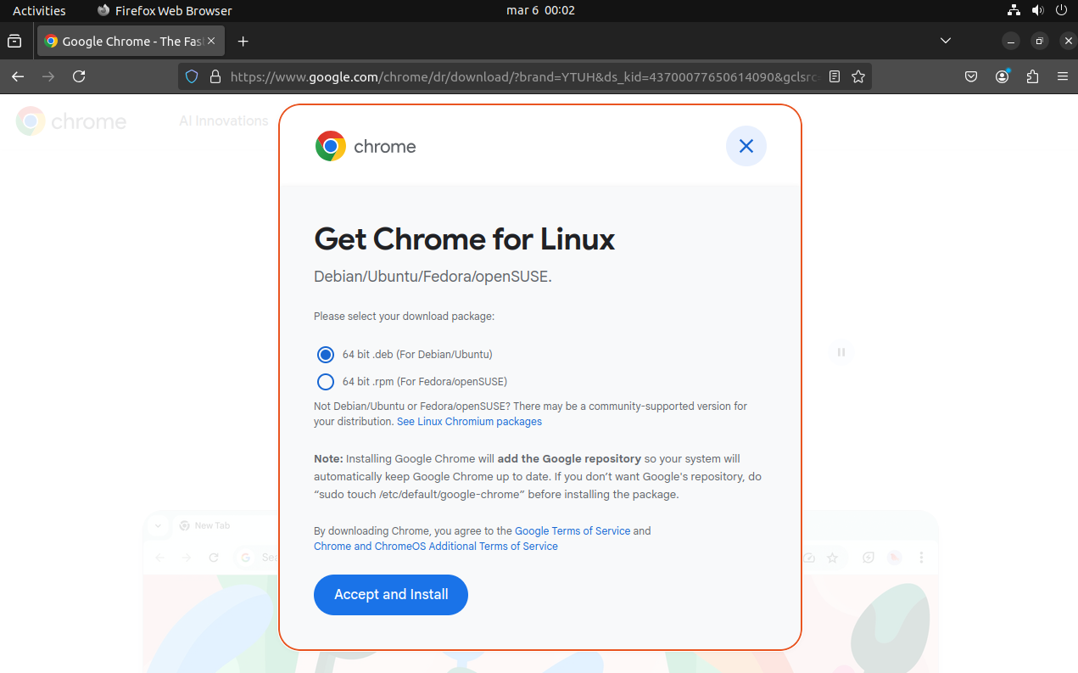Open the Firefox application hamburger menu
Screen dimensions: 1078x673
pos(1062,76)
